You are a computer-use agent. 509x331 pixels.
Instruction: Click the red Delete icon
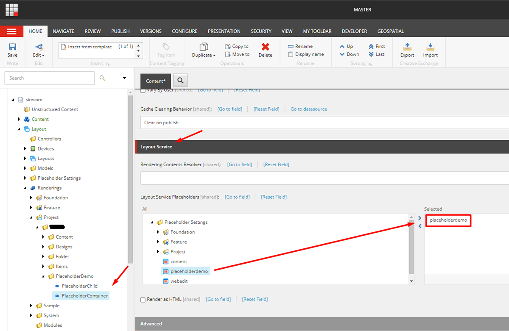pos(265,47)
